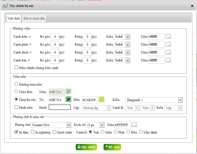Click Bo góc field for Cạnh trên
The width and height of the screenshot is (197, 154).
pos(55,36)
